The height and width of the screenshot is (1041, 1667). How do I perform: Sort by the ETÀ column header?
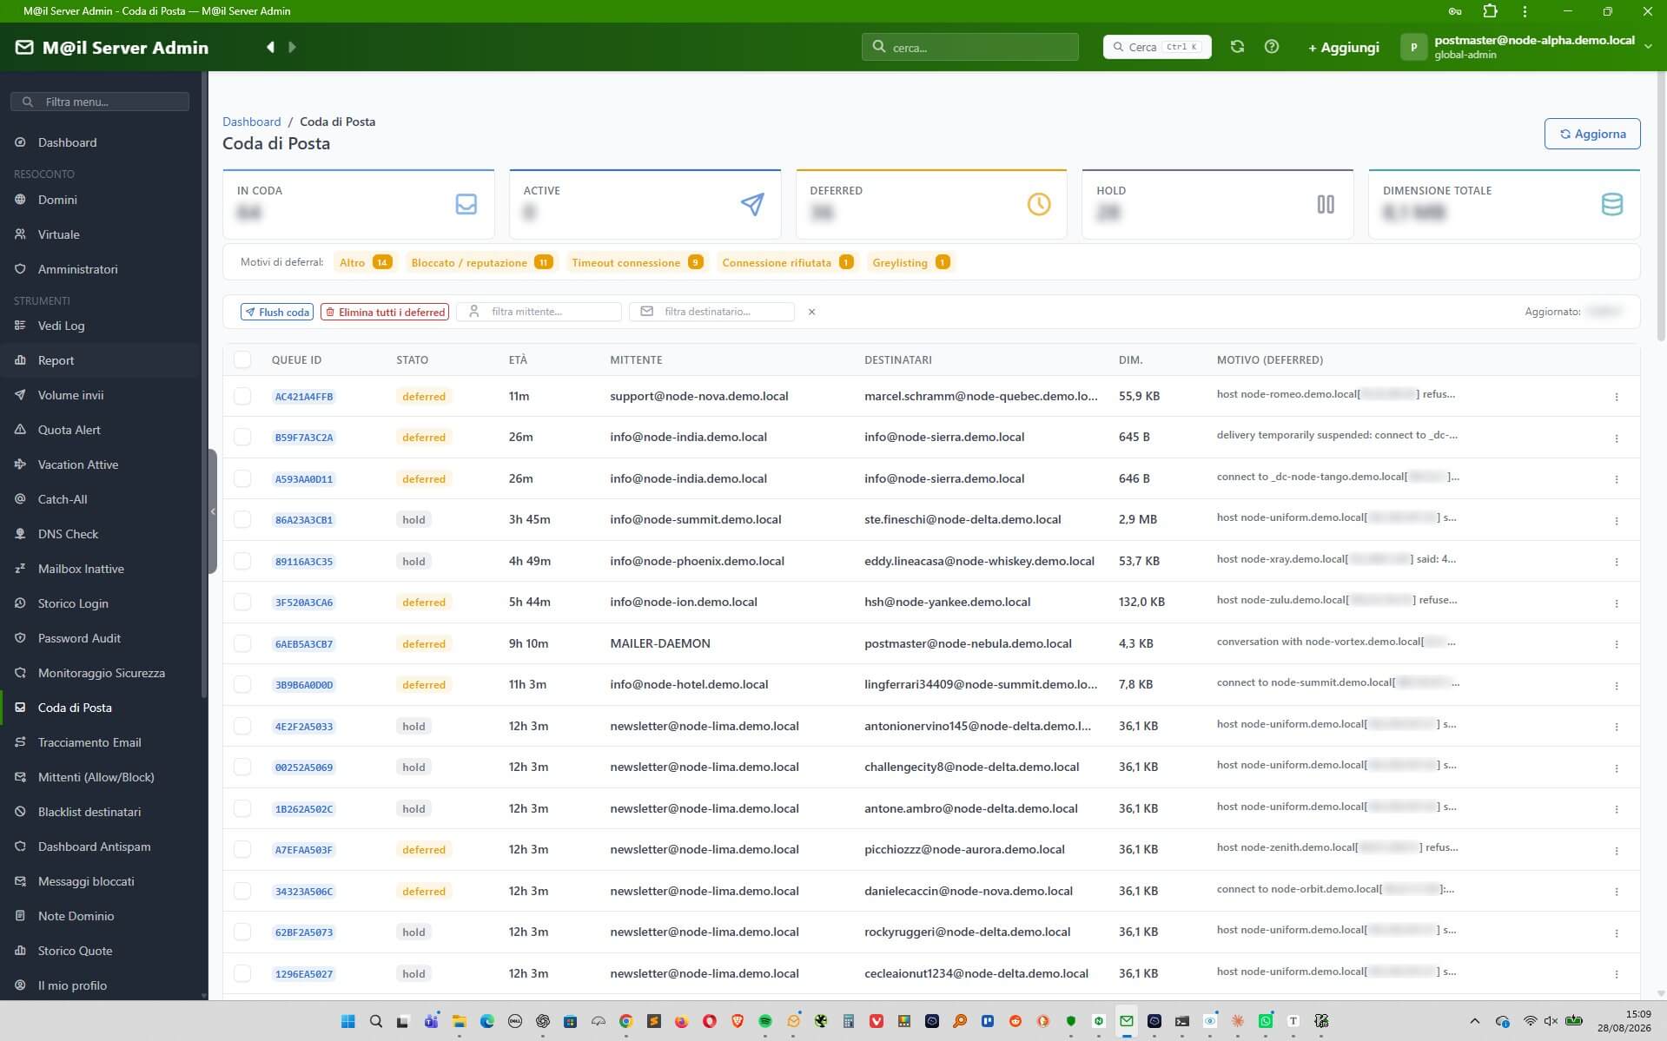[x=518, y=359]
